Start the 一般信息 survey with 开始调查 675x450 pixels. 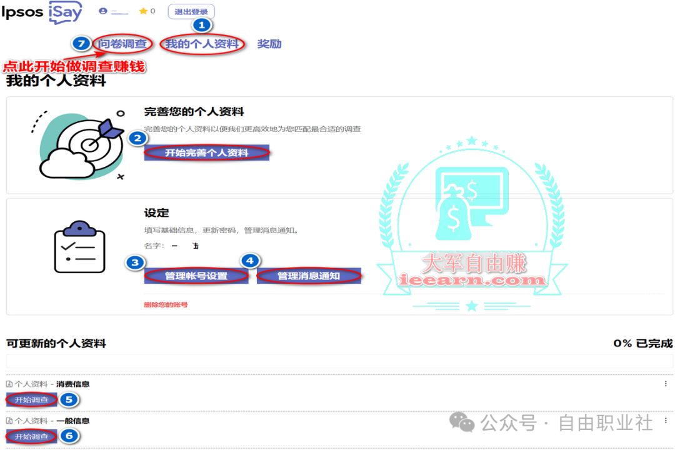coord(31,437)
